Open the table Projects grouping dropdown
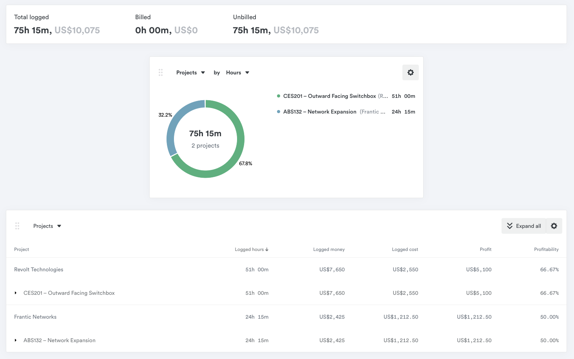Screen dimensions: 574x359 pos(47,226)
